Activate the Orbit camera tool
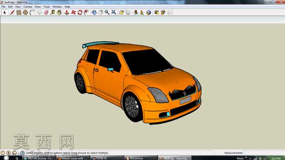The width and height of the screenshot is (285, 160). pos(94,12)
